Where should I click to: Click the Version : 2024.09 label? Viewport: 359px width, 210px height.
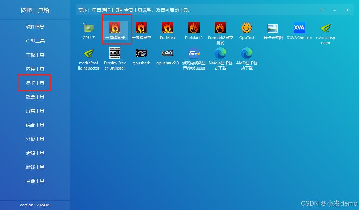tap(35, 205)
